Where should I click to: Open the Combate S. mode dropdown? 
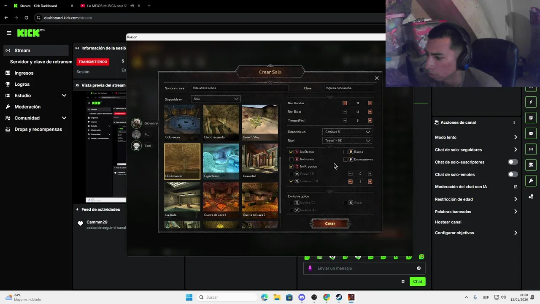[x=347, y=132]
